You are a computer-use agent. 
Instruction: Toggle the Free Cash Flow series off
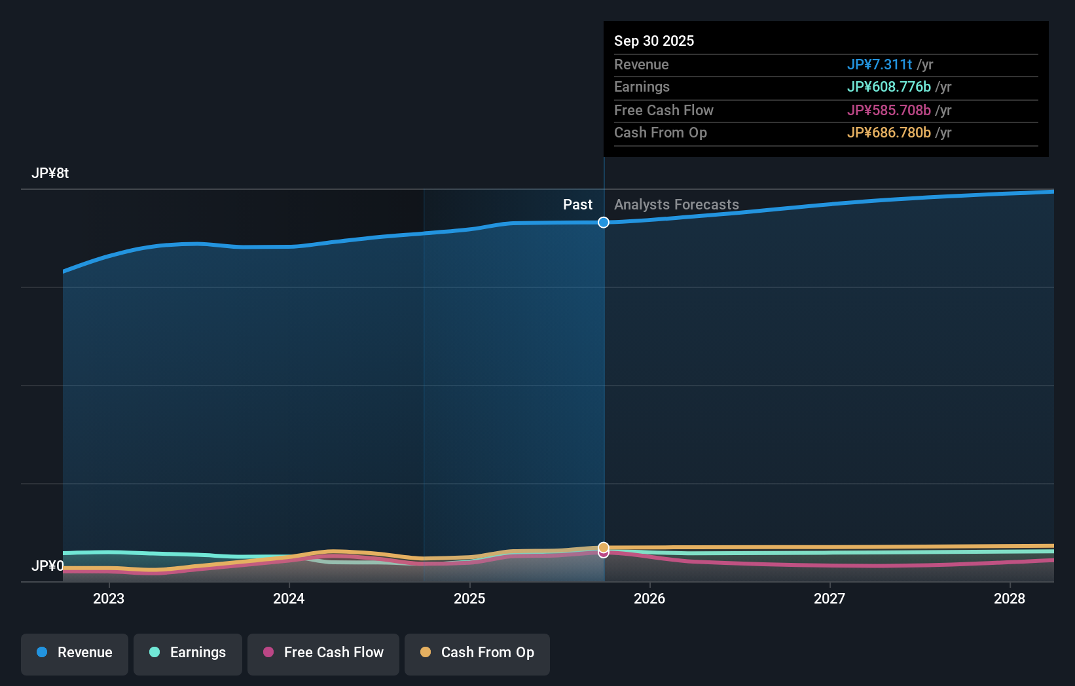click(x=323, y=653)
